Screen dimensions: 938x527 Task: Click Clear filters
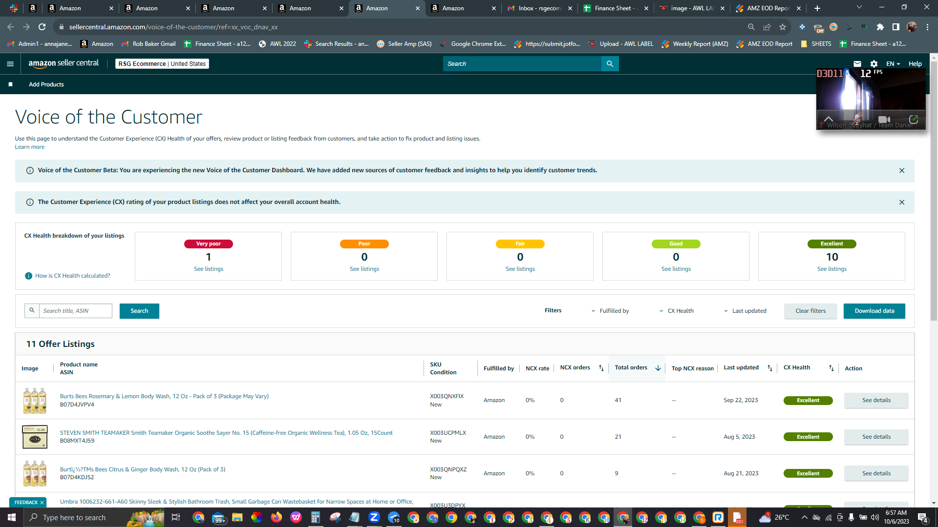tap(810, 311)
